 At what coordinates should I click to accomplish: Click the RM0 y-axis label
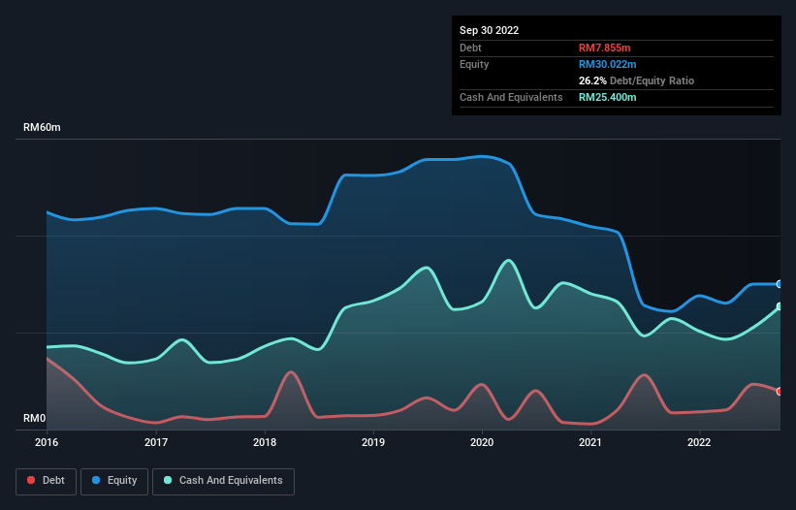(x=34, y=418)
